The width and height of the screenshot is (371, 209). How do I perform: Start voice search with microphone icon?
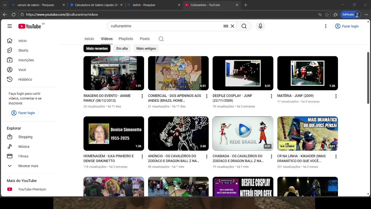point(260,26)
